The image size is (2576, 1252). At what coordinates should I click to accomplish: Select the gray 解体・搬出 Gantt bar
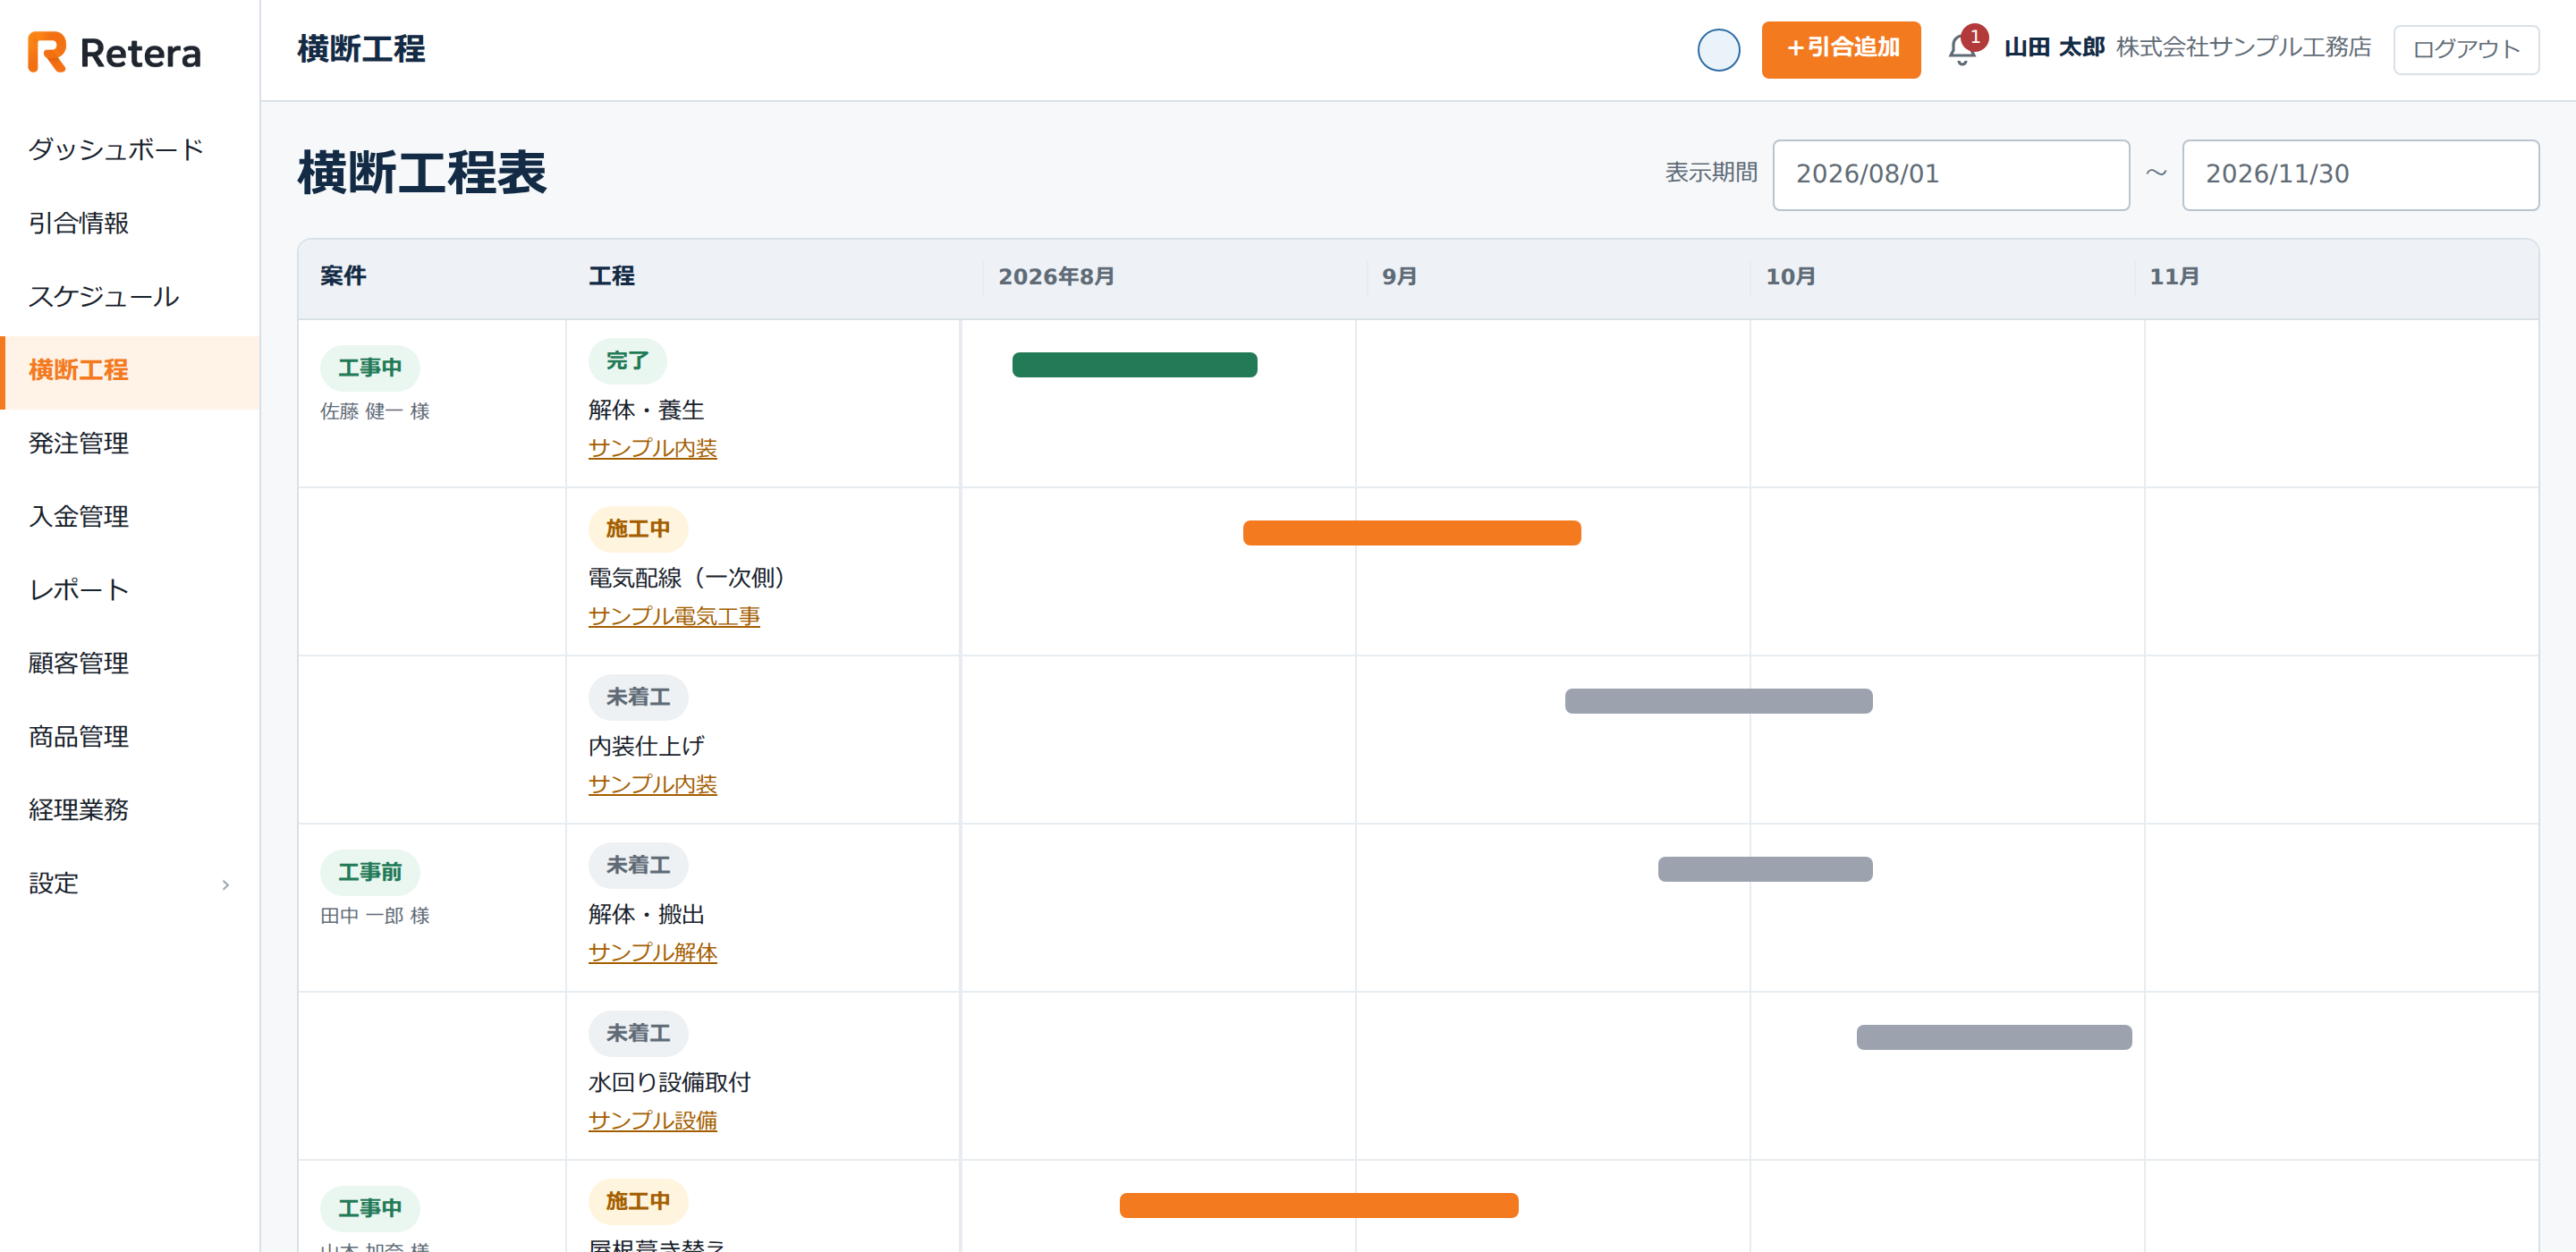click(1765, 869)
